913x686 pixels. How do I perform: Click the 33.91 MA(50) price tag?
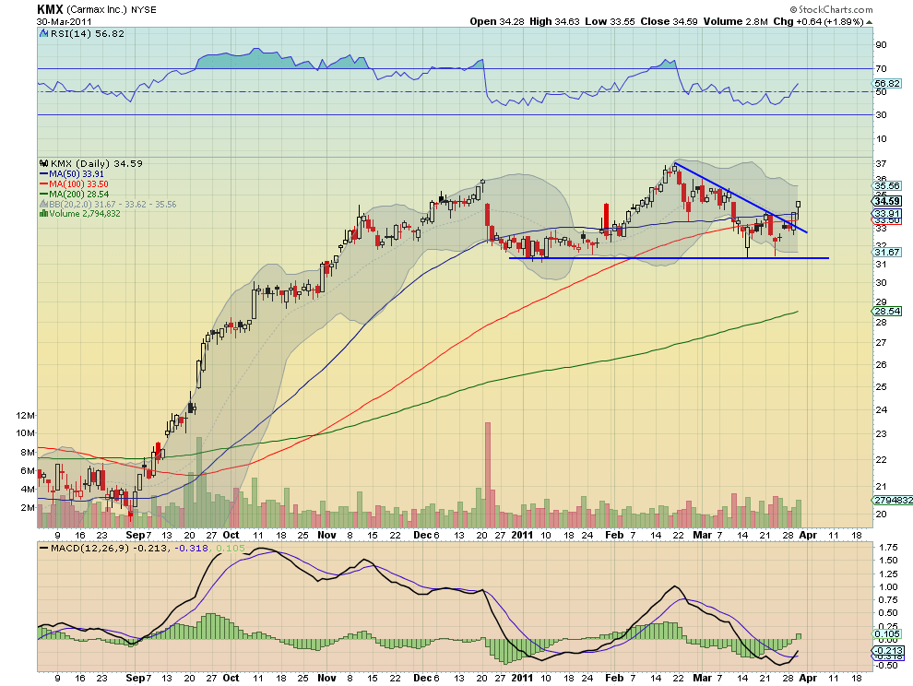tap(887, 214)
